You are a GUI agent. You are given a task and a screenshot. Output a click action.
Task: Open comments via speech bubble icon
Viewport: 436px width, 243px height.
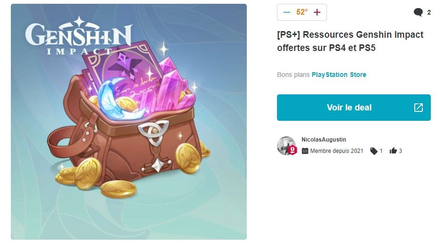pos(418,12)
